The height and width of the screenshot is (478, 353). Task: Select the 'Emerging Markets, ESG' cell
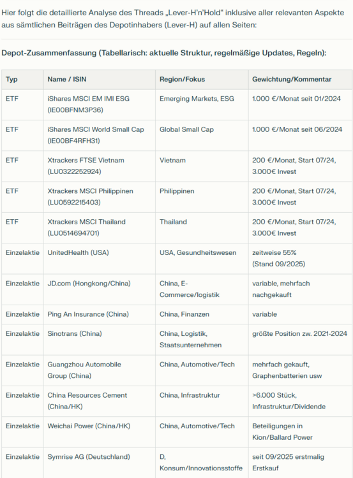pyautogui.click(x=202, y=105)
